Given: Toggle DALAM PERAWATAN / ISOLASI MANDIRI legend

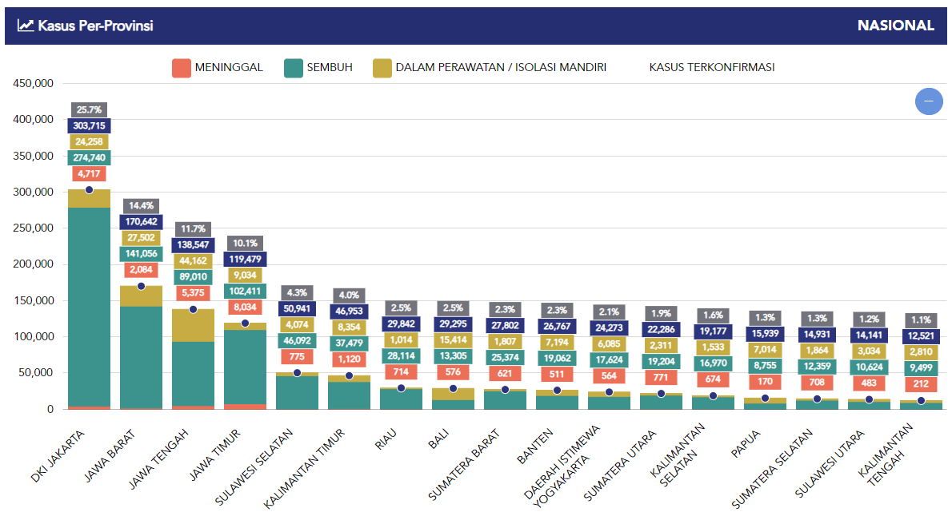Looking at the screenshot, I should (490, 68).
